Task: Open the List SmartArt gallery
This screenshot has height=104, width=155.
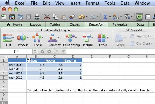Action: (8, 40)
